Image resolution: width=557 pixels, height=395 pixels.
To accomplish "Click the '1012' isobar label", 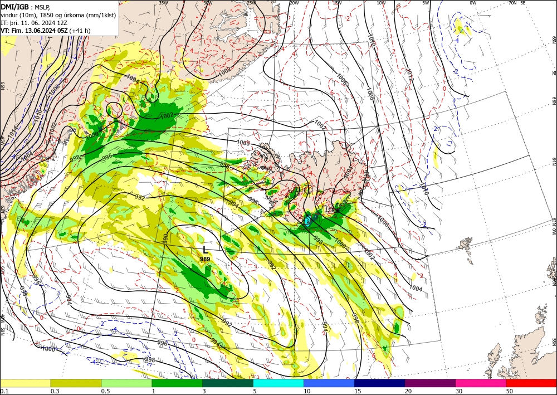I will coord(409,76).
